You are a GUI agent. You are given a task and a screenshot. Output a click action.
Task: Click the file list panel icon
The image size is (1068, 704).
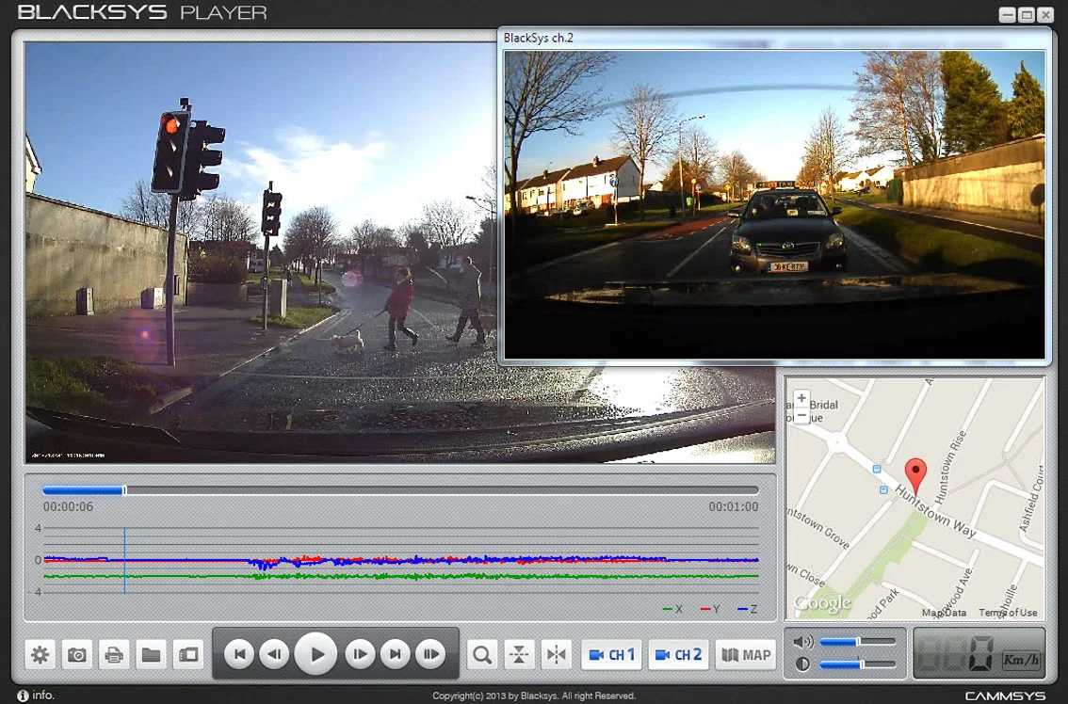click(188, 655)
